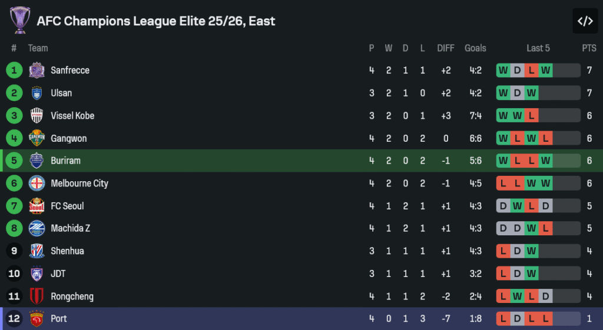Click the Sanfrecce club crest
Viewport: 603px width, 330px height.
click(37, 71)
